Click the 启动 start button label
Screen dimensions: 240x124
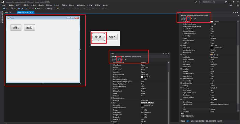pos(39,9)
